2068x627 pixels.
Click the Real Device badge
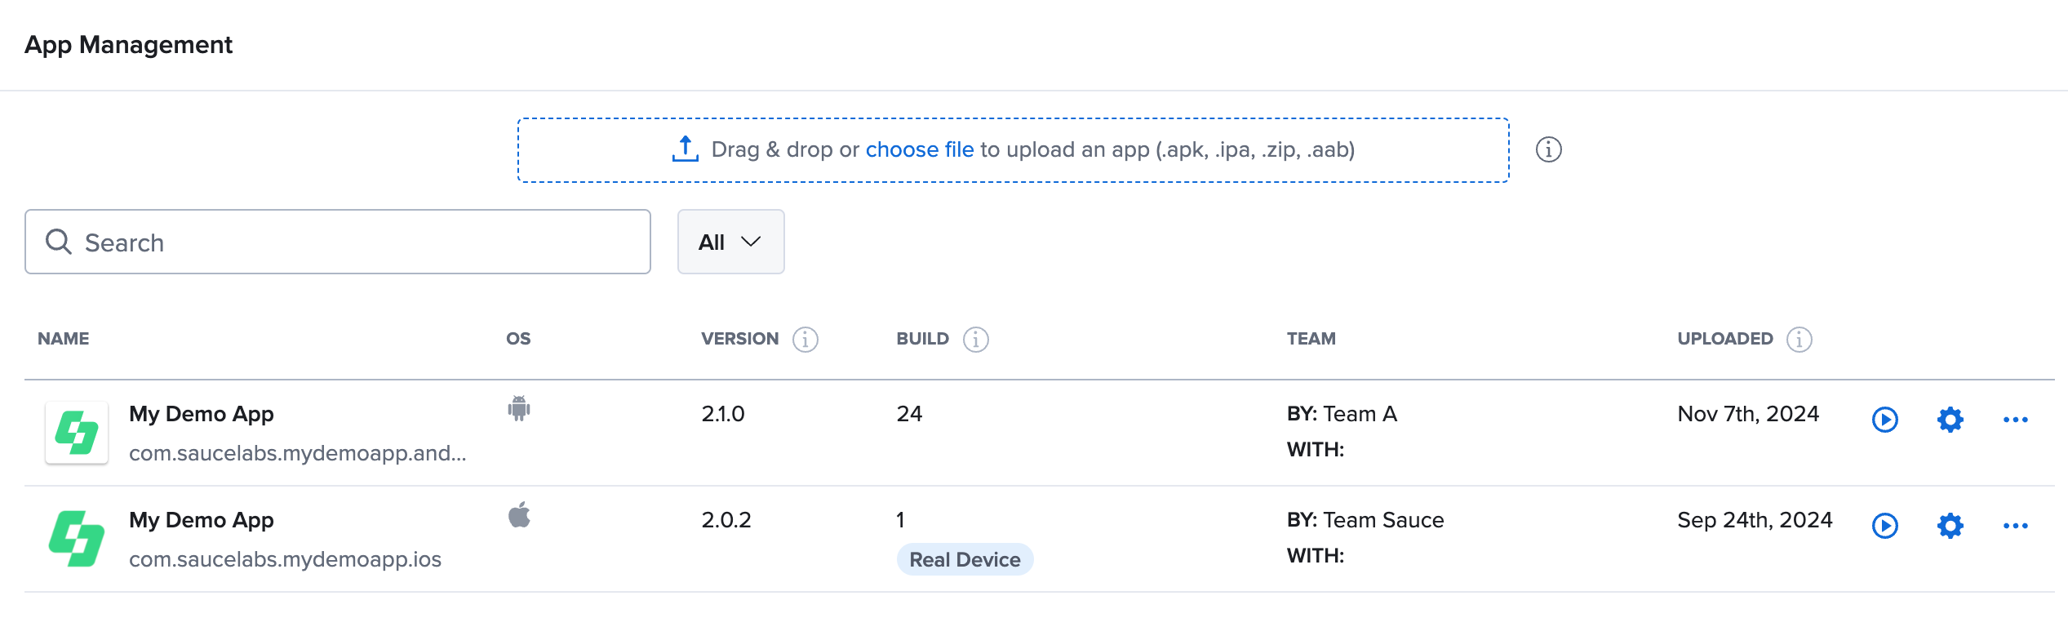[x=965, y=559]
